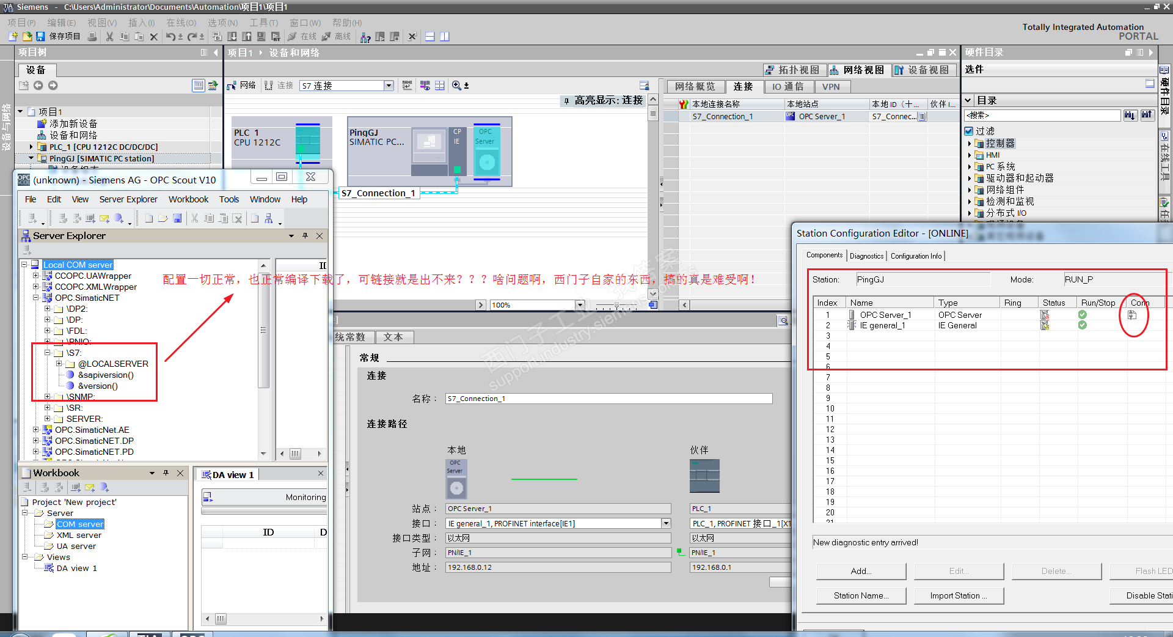Switch to the VPN tab
1173x637 pixels.
coord(831,87)
